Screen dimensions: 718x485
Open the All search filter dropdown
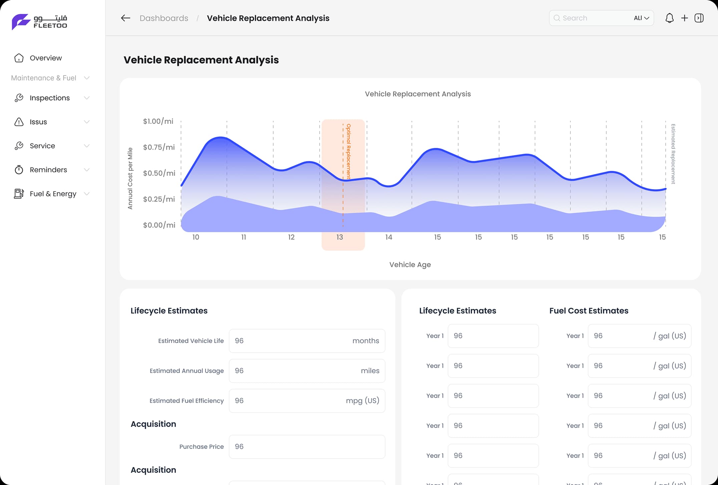pyautogui.click(x=641, y=18)
